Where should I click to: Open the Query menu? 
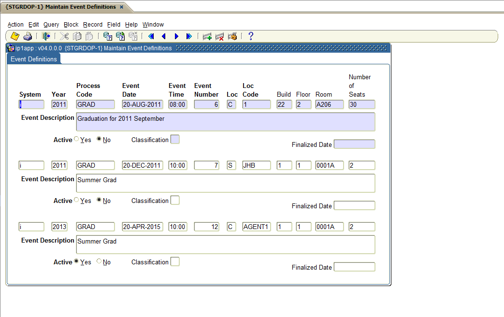[51, 25]
